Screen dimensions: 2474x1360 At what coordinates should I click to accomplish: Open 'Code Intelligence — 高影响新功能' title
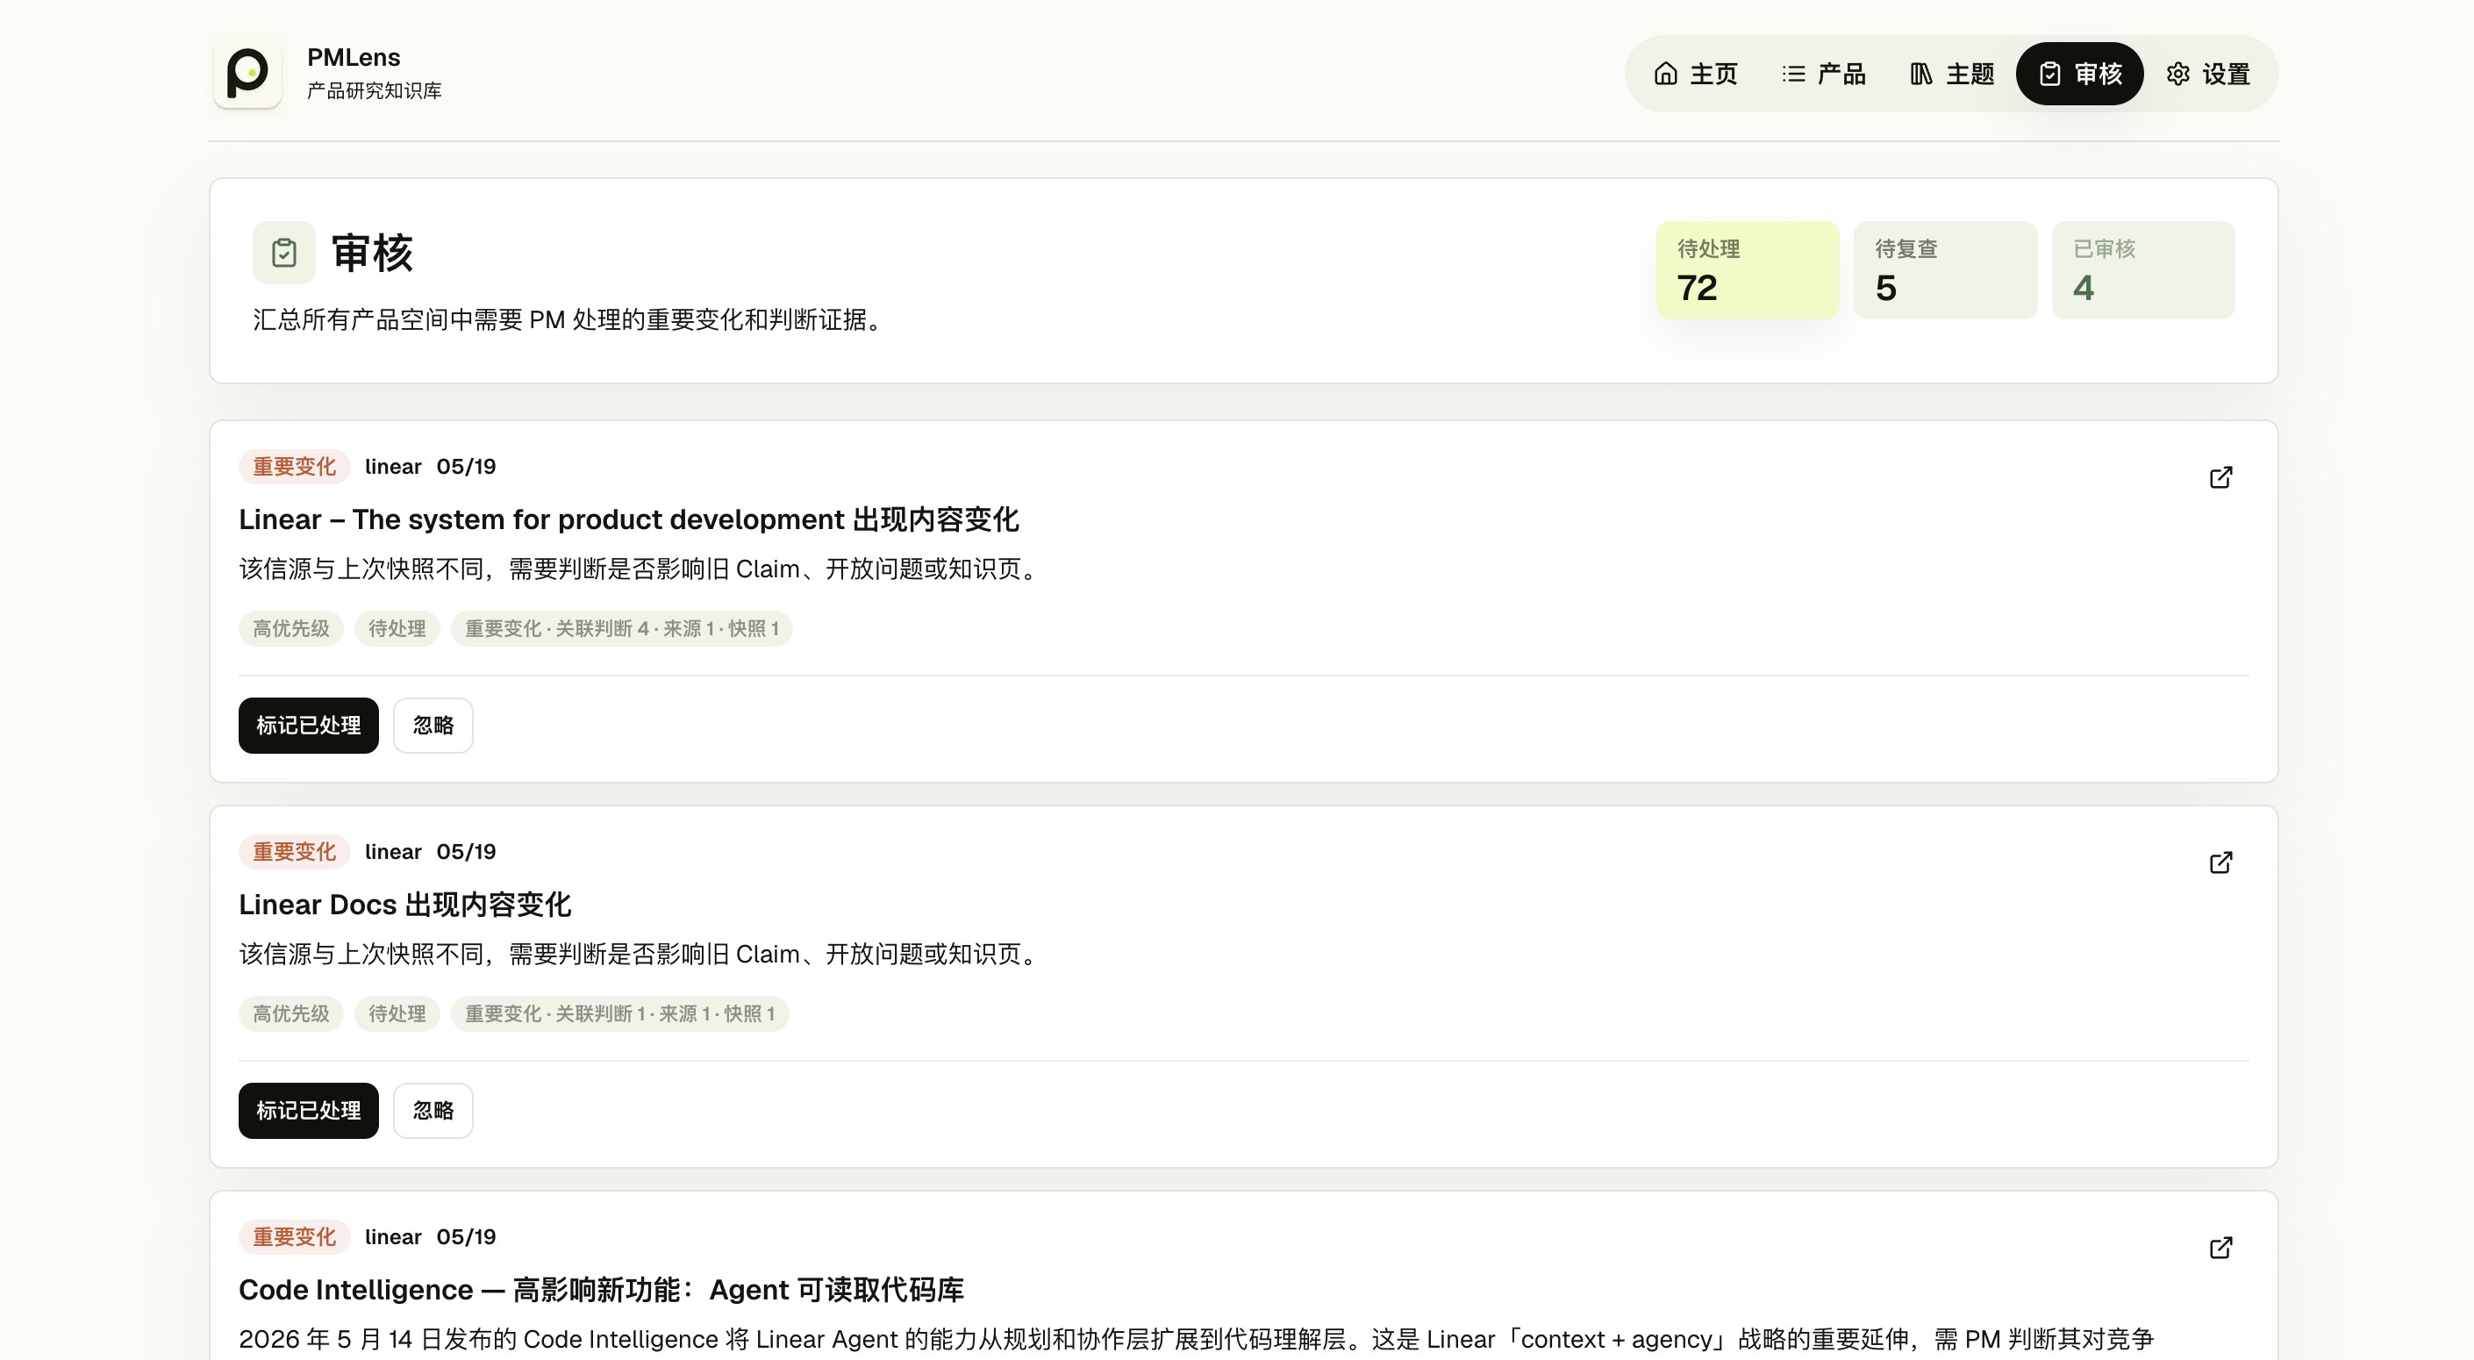[x=601, y=1290]
